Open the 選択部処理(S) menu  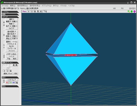[x=35, y=6]
